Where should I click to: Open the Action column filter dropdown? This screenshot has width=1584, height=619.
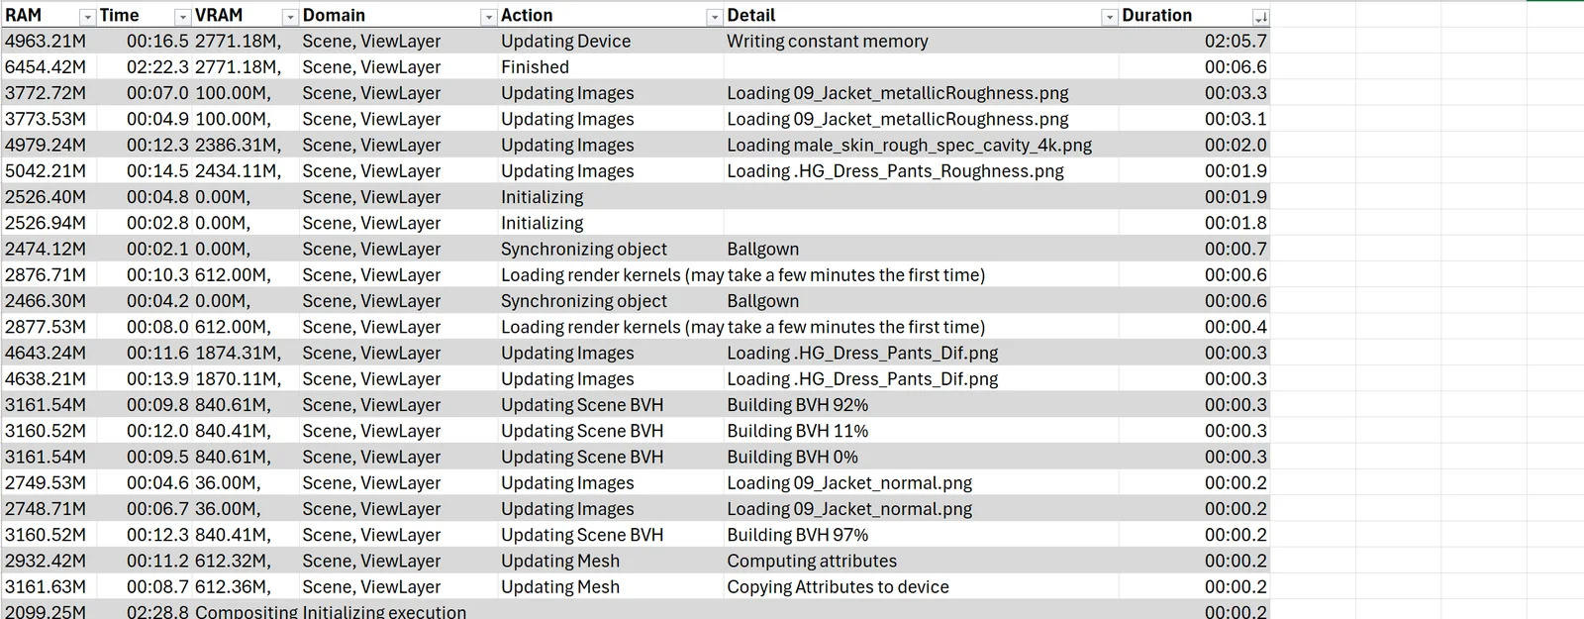pos(714,17)
